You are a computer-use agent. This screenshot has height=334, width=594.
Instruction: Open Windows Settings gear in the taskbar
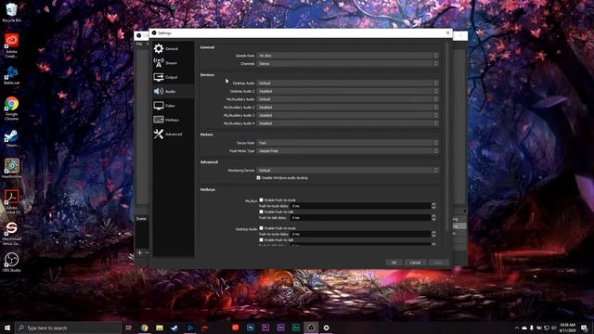tap(326, 328)
